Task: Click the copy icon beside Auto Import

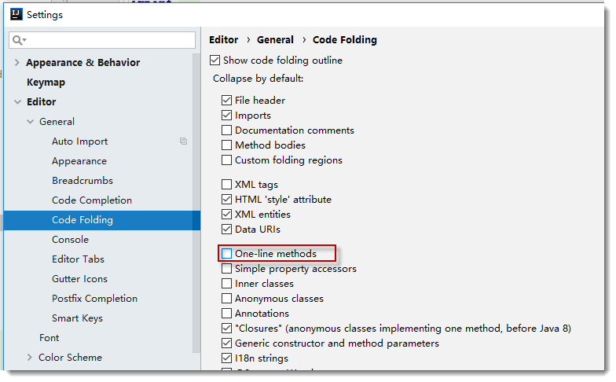Action: pos(183,141)
